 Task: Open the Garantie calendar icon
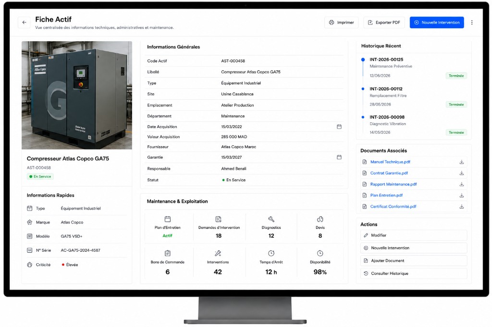coord(339,157)
